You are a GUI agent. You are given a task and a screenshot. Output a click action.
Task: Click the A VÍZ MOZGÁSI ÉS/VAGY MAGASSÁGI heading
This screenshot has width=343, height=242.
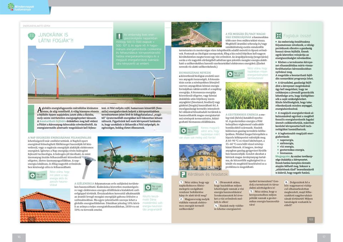pos(246,36)
